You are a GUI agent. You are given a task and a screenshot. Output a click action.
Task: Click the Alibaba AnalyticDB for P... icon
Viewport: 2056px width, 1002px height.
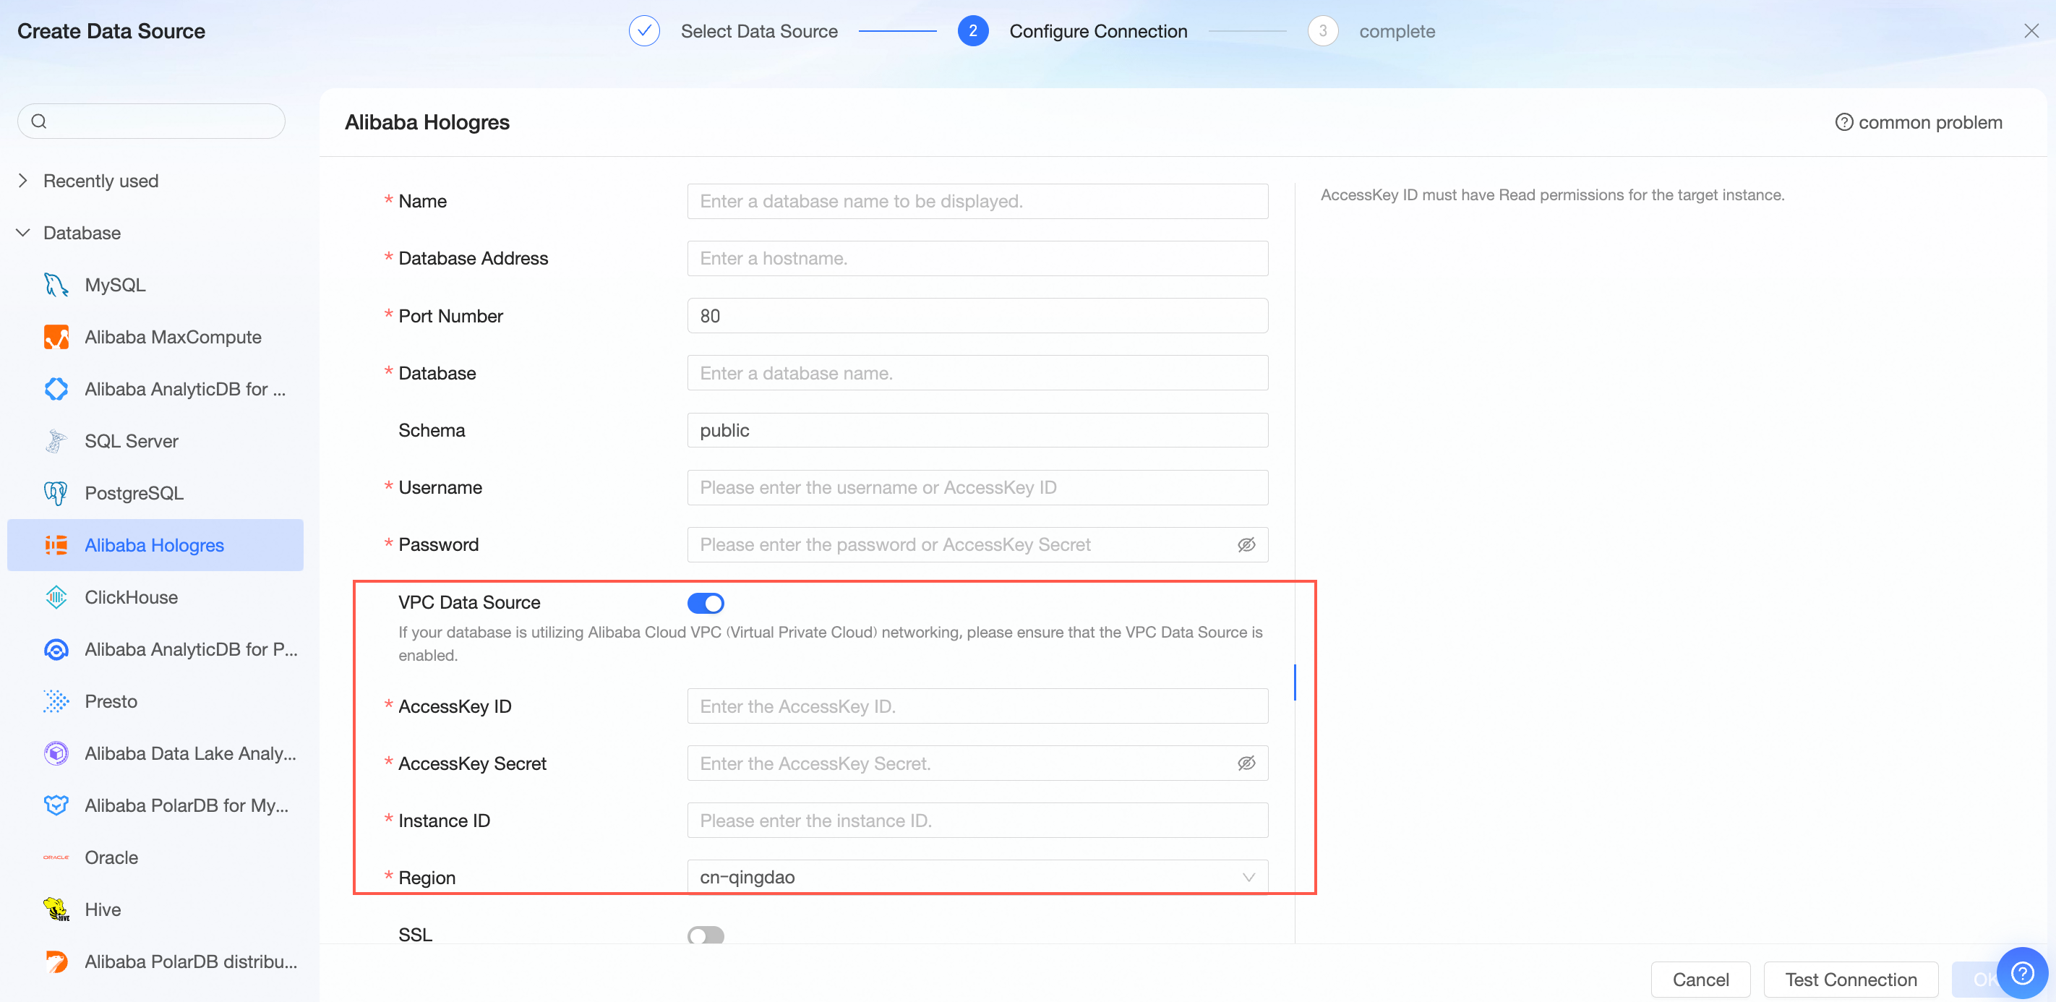click(x=56, y=649)
